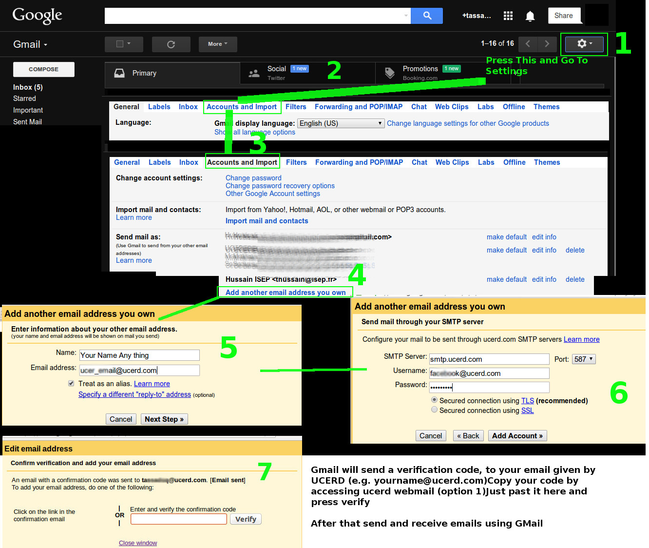Open the Social inbox tab

tap(307, 73)
